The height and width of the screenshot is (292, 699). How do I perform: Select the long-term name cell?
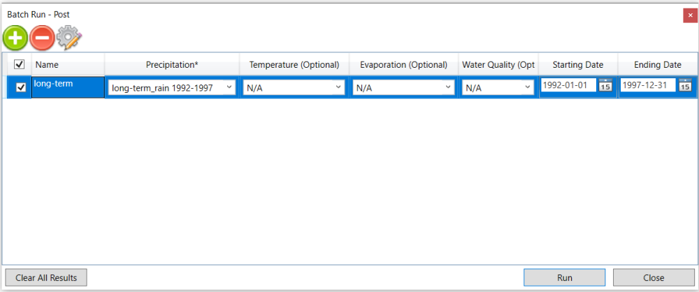point(68,87)
